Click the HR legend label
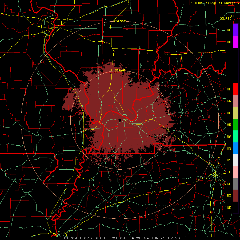The height and width of the screenshot is (240, 240). coord(229,125)
